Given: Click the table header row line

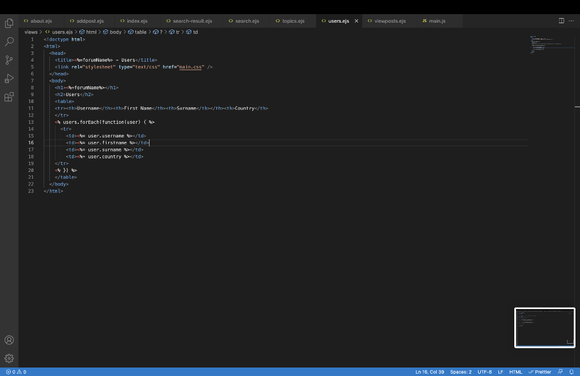Looking at the screenshot, I should pyautogui.click(x=161, y=108).
